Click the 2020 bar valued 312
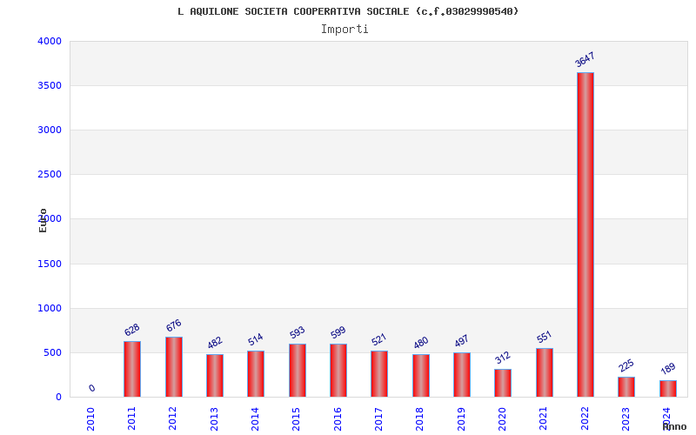The image size is (696, 435). (503, 383)
